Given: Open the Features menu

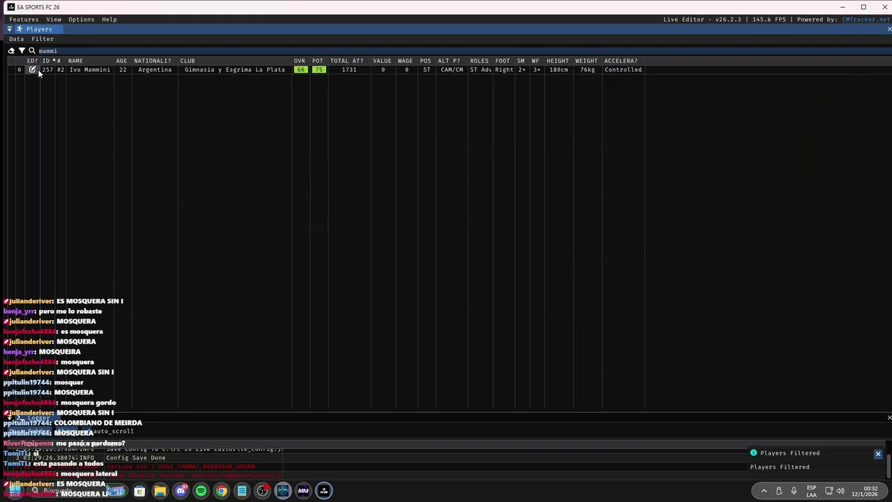Looking at the screenshot, I should tap(24, 20).
